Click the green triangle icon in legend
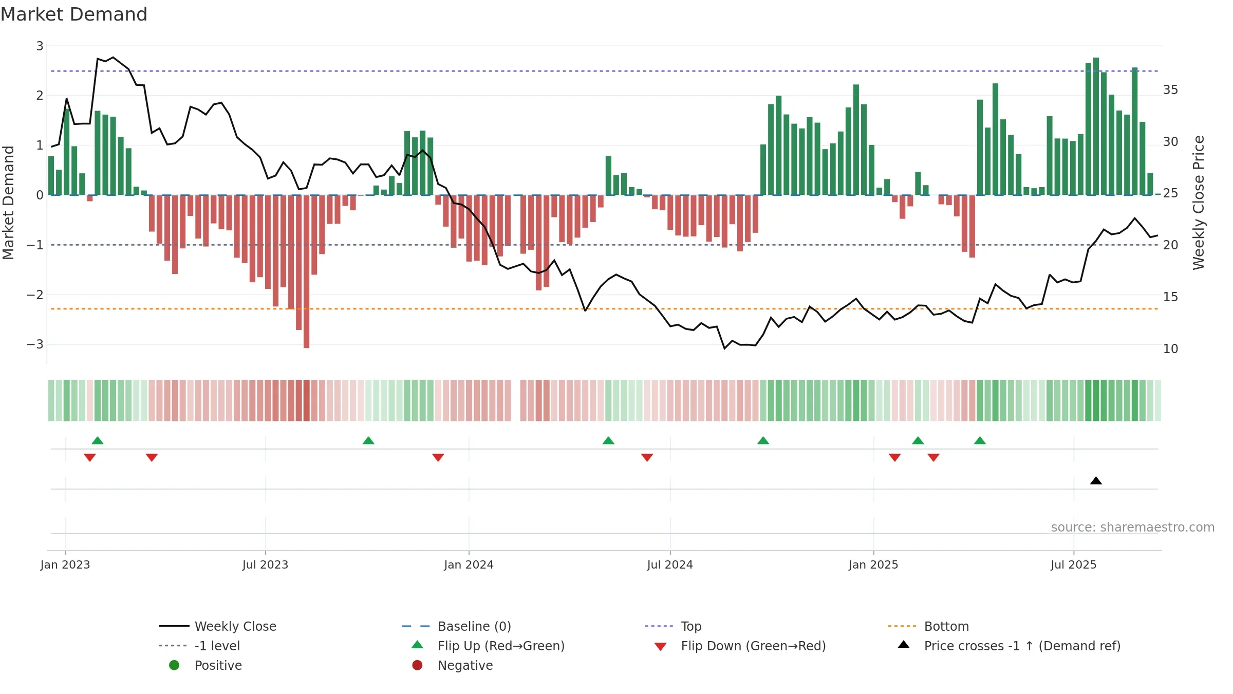Screen dimensions: 1233x694 click(418, 645)
